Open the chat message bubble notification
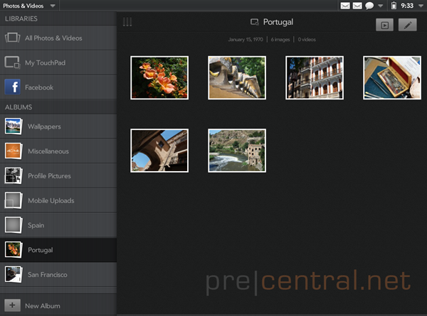 (x=369, y=6)
